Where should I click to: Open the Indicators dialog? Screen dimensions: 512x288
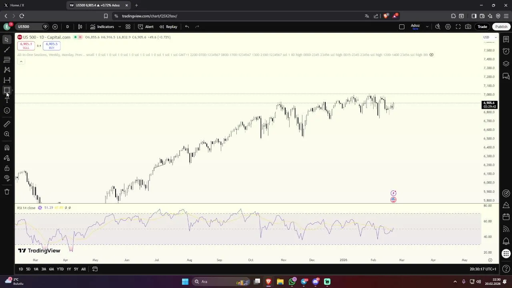pos(102,27)
